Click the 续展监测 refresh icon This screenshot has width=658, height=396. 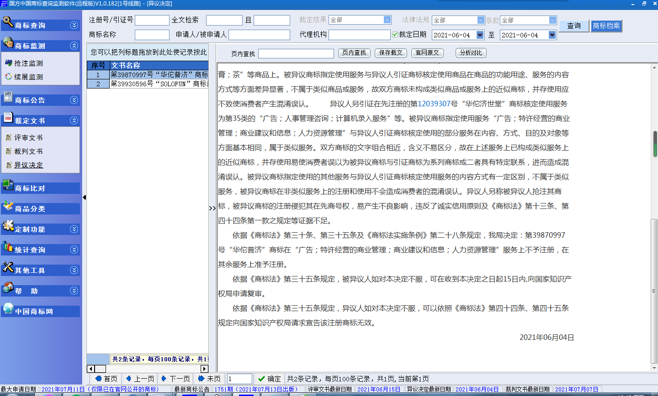(x=8, y=77)
